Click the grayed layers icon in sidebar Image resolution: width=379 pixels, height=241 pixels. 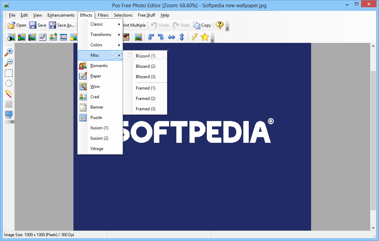[x=9, y=104]
